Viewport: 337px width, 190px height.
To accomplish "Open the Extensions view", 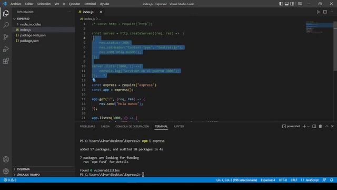I will [6, 61].
